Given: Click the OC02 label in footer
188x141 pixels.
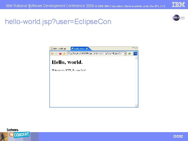Looking at the screenshot, I should point(178,136).
